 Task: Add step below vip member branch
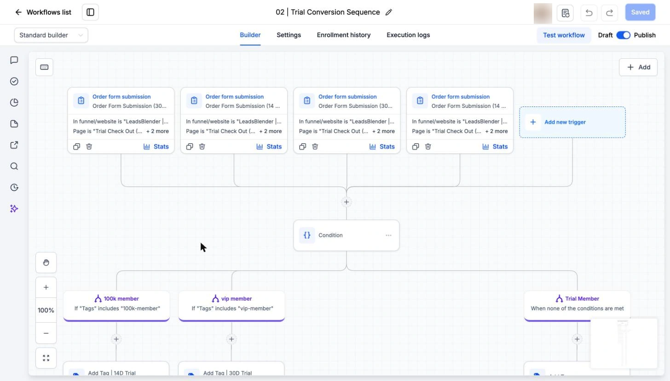pos(231,339)
